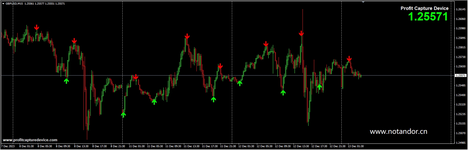Click the 1.26060 price axis label
Image resolution: width=468 pixels, height=150 pixels.
461,19
